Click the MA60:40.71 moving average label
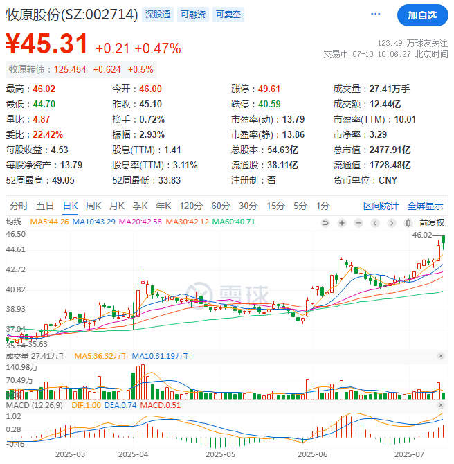 (233, 222)
